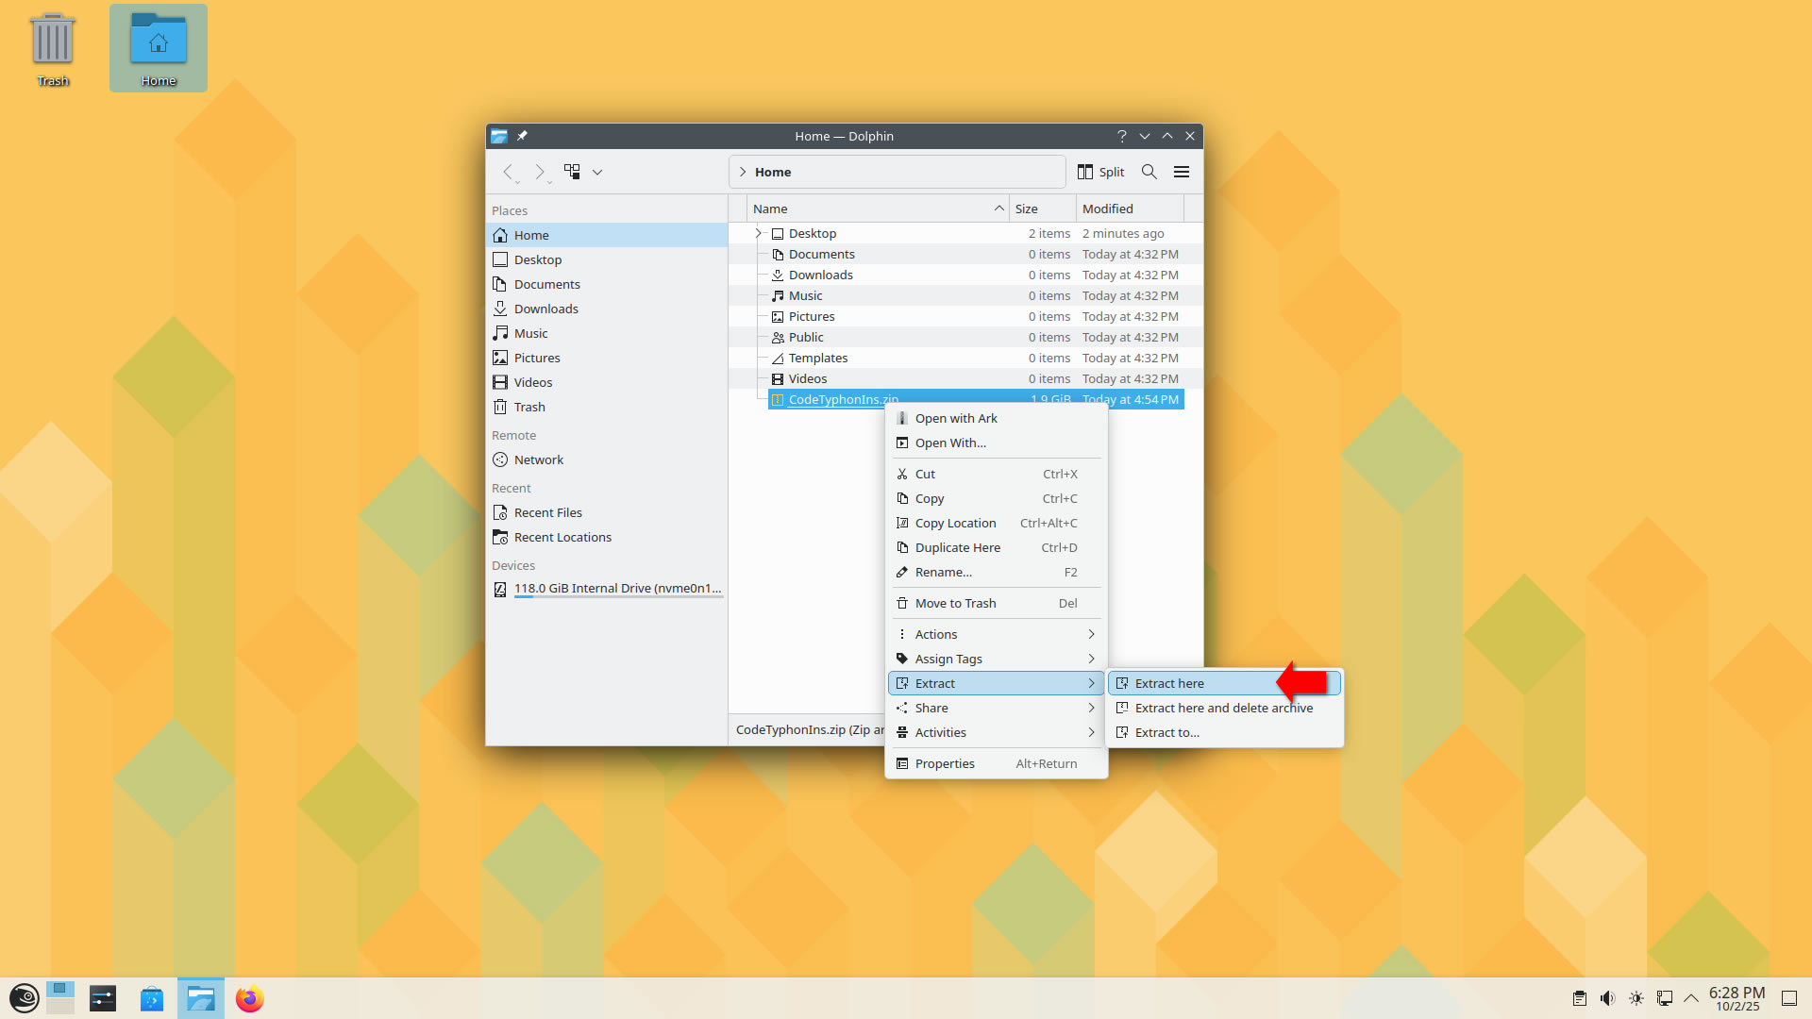This screenshot has height=1019, width=1812.
Task: Choose Extract here from submenu
Action: pyautogui.click(x=1170, y=683)
